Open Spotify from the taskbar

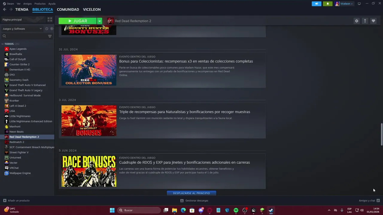pyautogui.click(x=236, y=210)
